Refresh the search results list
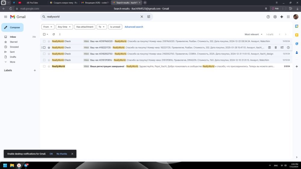 pos(54,34)
